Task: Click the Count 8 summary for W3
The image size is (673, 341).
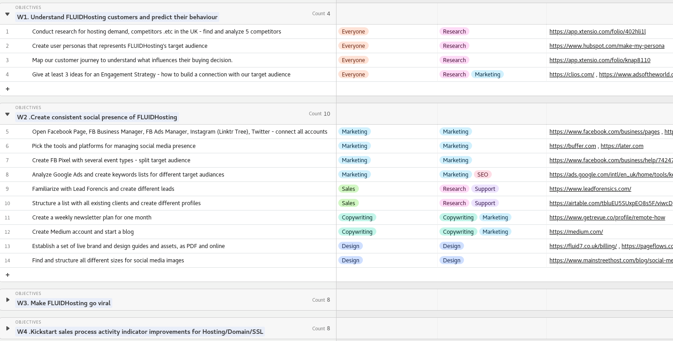Action: 321,300
